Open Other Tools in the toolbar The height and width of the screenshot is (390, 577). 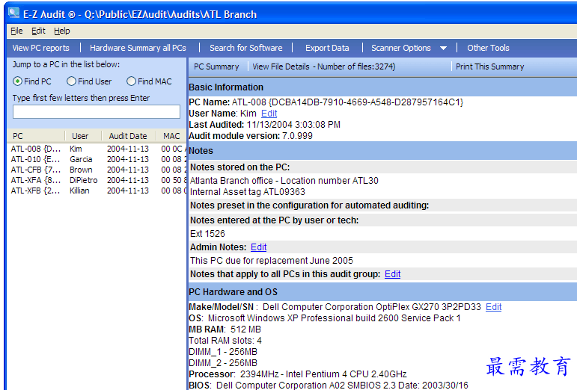click(x=488, y=48)
